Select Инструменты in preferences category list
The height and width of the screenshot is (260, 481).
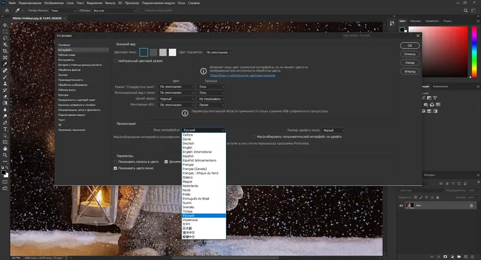pos(66,59)
